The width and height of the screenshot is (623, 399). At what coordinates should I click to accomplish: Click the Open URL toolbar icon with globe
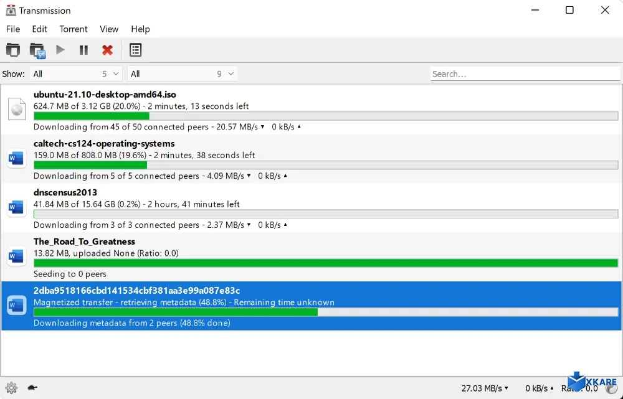[37, 50]
